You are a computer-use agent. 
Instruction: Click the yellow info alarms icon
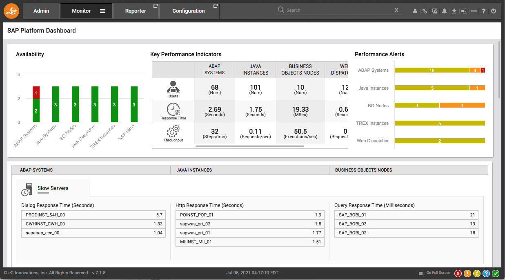click(477, 273)
